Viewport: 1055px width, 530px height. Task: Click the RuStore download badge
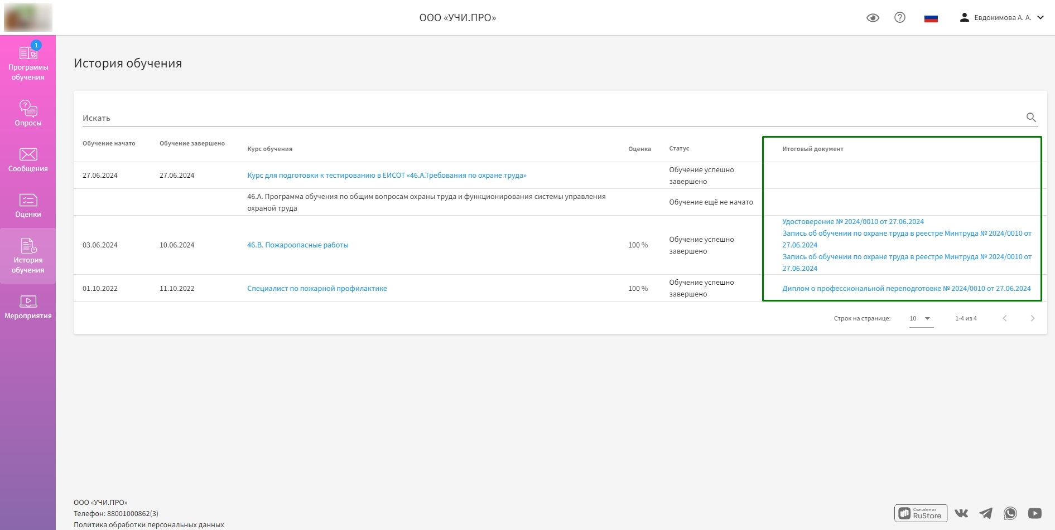click(x=921, y=513)
